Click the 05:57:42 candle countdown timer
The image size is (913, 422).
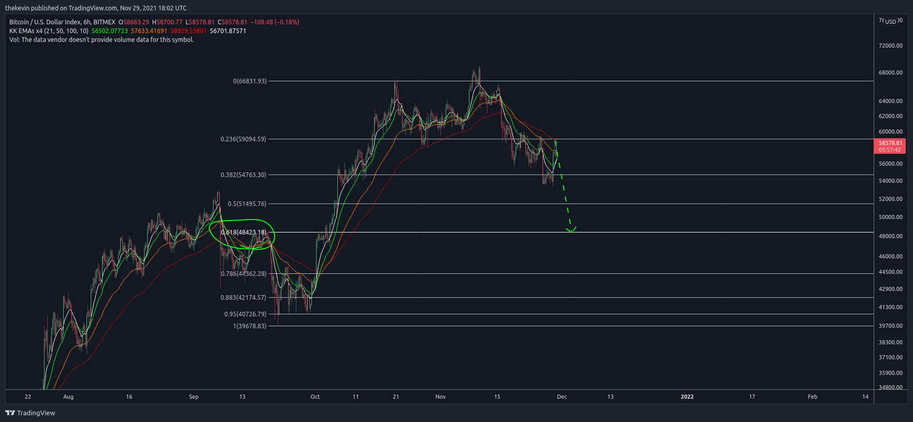point(890,150)
